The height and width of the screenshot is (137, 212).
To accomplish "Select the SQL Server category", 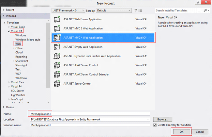I will click(x=17, y=91).
